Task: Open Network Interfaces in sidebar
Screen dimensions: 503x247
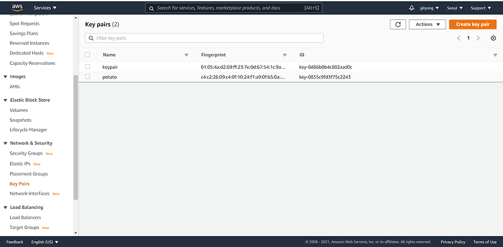Action: tap(30, 193)
